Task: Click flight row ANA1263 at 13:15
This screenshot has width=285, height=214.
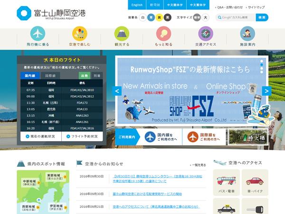Action: 62,116
